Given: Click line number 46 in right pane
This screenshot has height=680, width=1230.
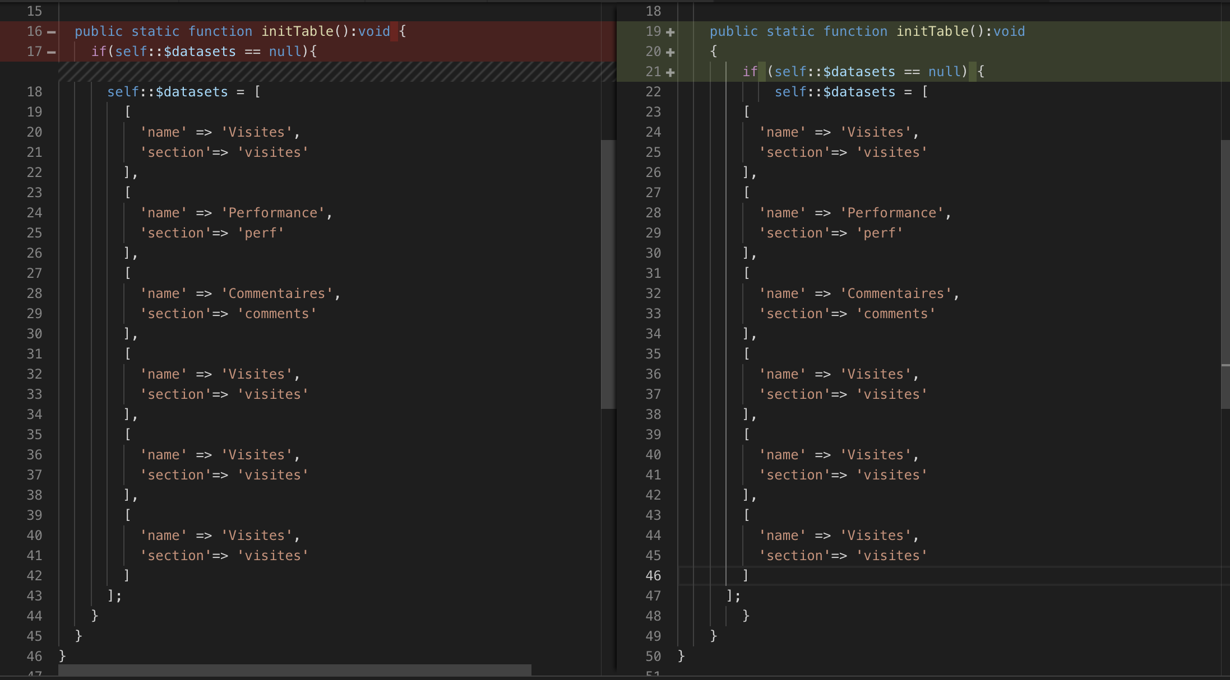Looking at the screenshot, I should pos(653,576).
